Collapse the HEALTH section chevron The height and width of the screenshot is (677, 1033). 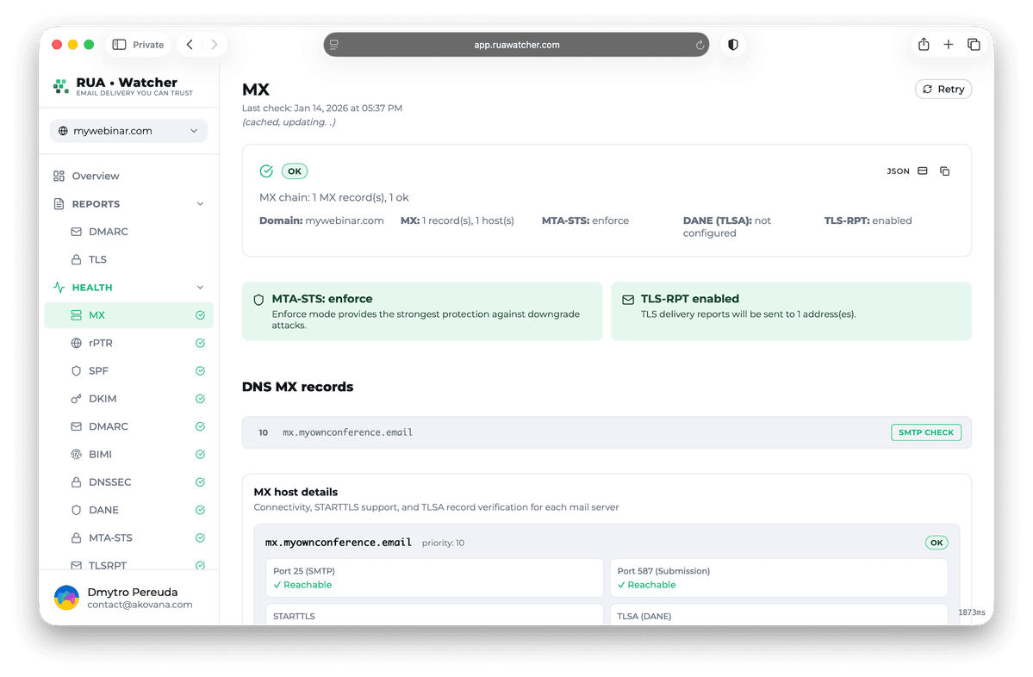click(x=201, y=287)
